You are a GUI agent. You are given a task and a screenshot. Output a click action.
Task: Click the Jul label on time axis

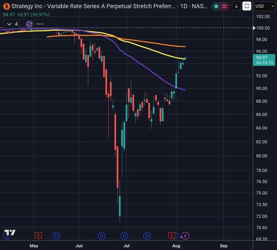[127, 246]
